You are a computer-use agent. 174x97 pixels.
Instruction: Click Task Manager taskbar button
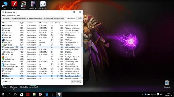point(59,95)
